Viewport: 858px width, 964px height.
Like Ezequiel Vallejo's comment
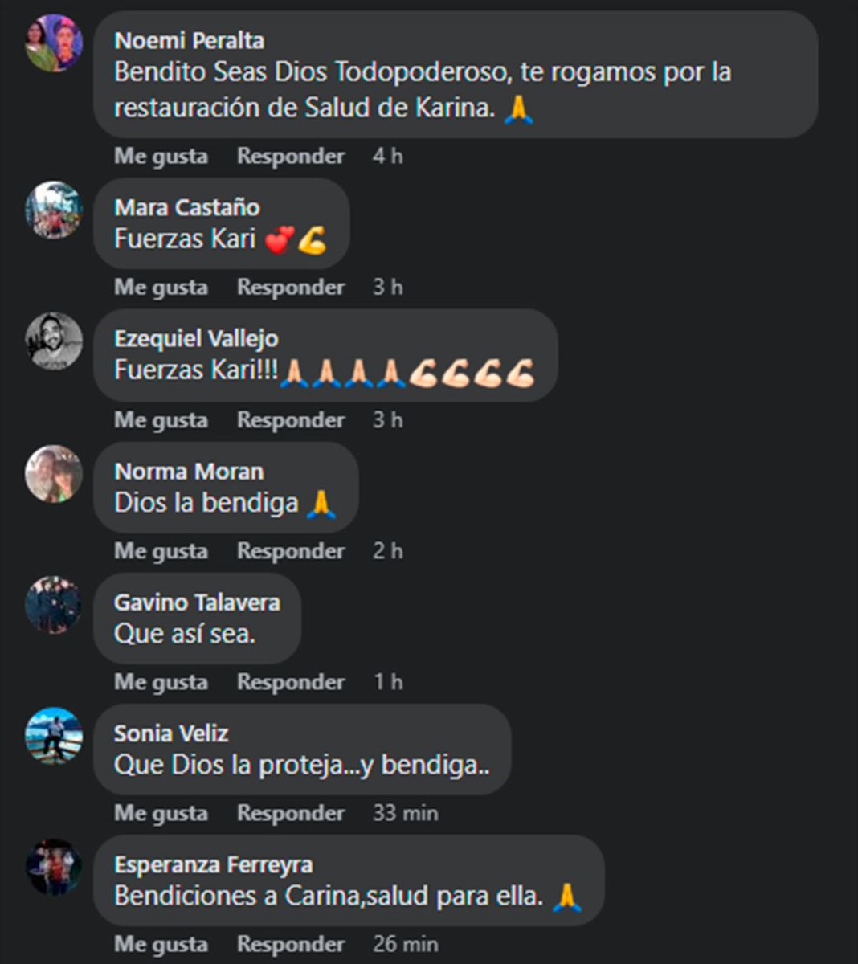pos(161,419)
